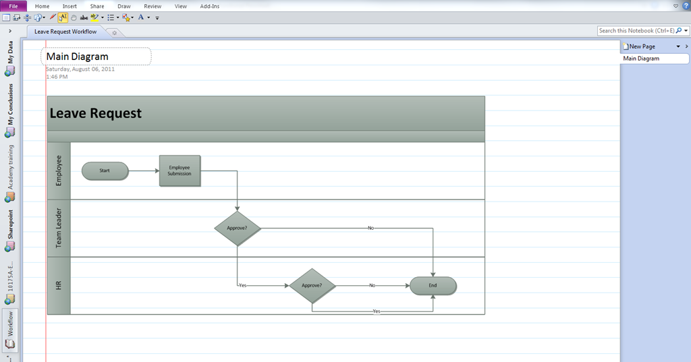Click the bullet list icon
691x362 pixels.
click(x=111, y=18)
